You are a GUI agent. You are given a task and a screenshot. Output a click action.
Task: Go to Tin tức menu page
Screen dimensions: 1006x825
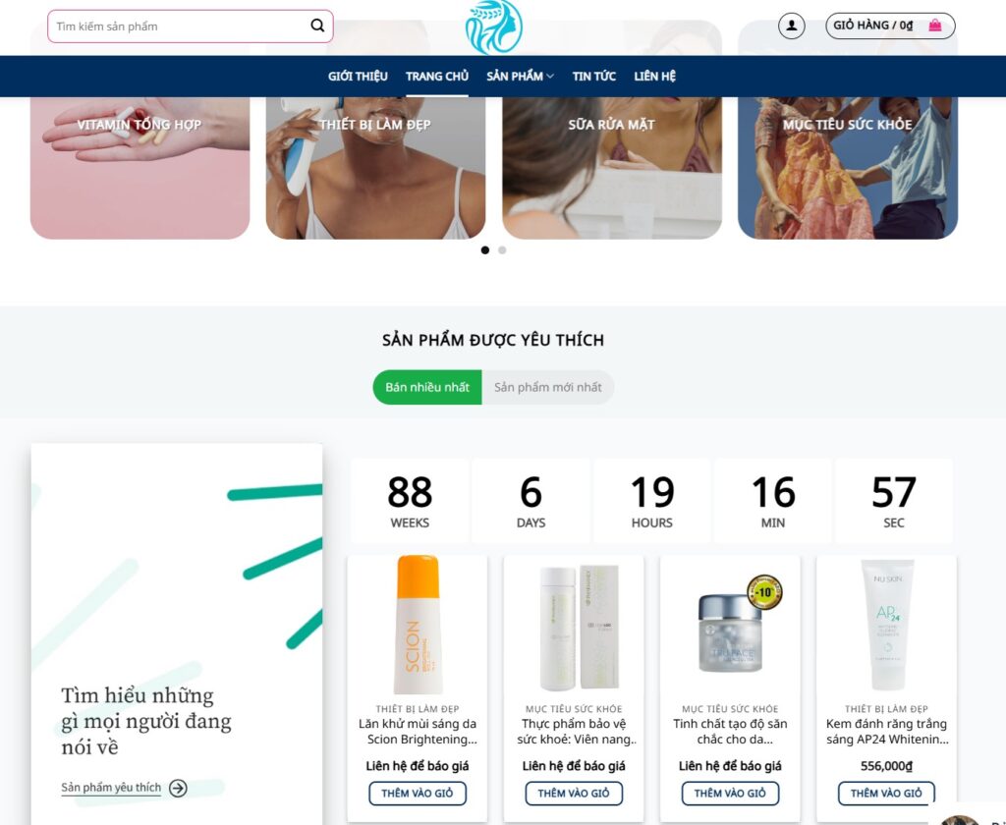(x=593, y=77)
